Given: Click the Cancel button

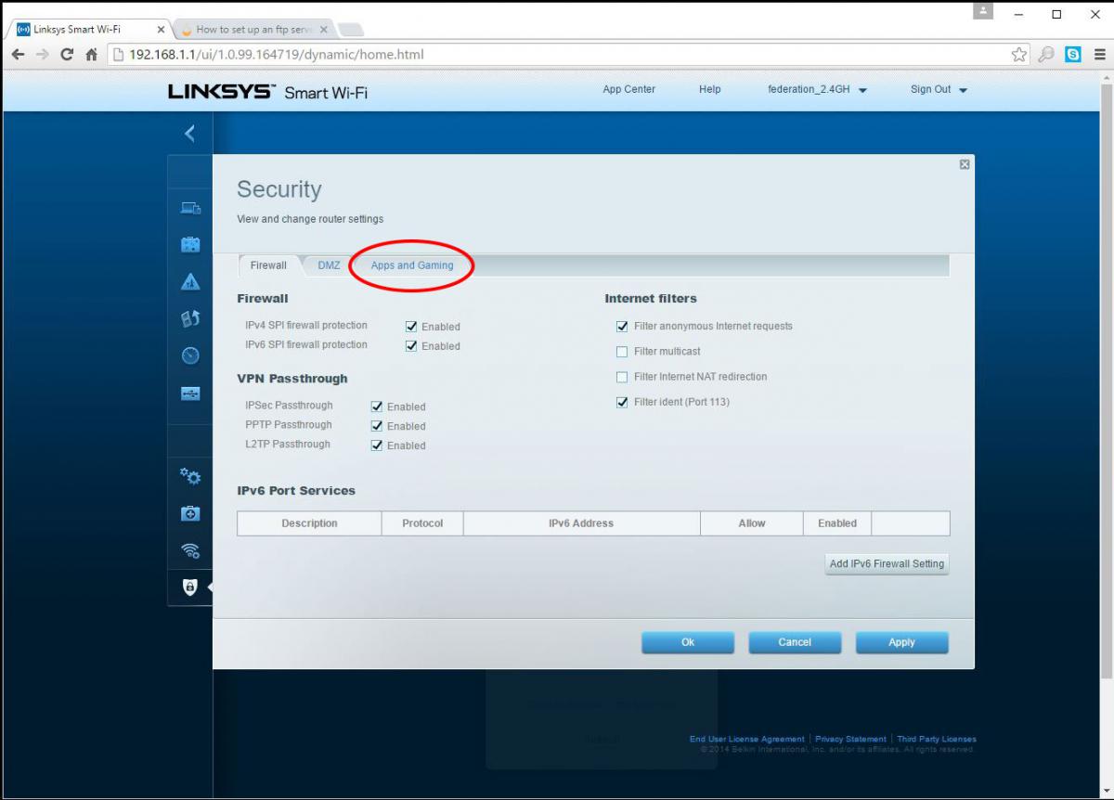Looking at the screenshot, I should pos(795,642).
